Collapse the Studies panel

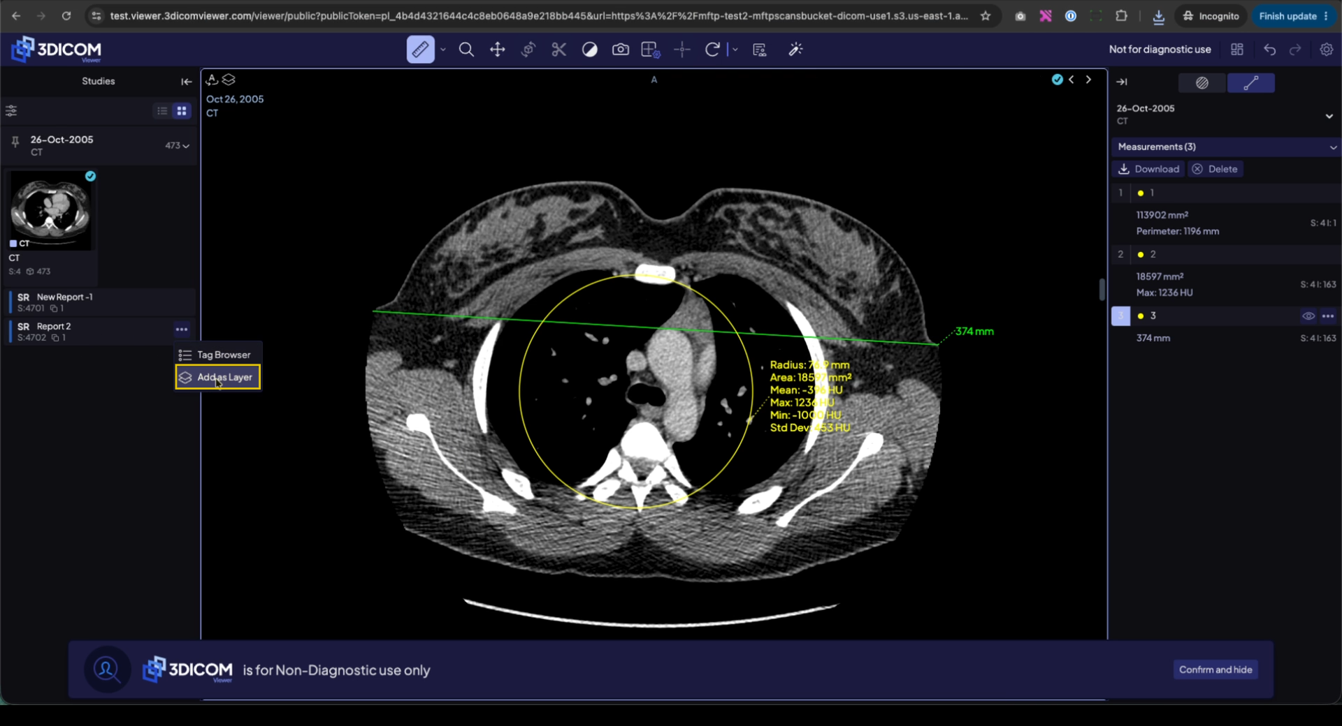click(186, 82)
